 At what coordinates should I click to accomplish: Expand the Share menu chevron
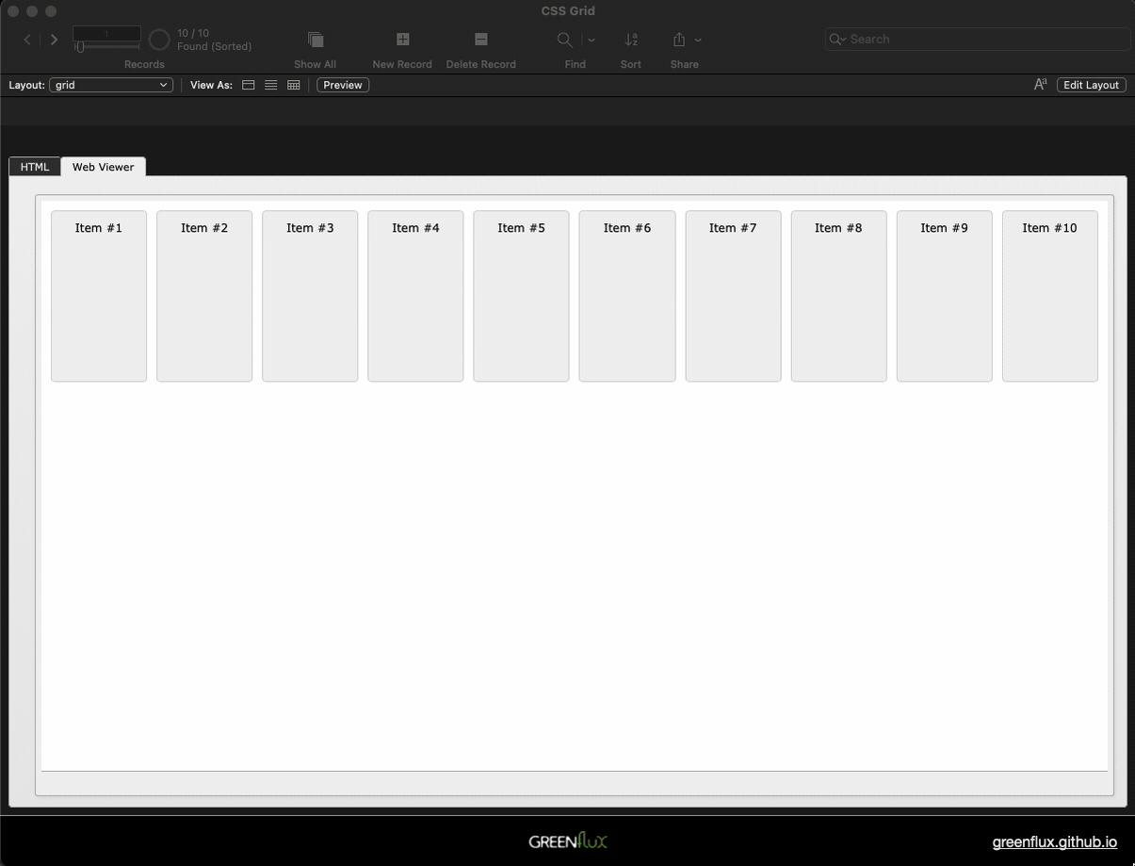[698, 41]
